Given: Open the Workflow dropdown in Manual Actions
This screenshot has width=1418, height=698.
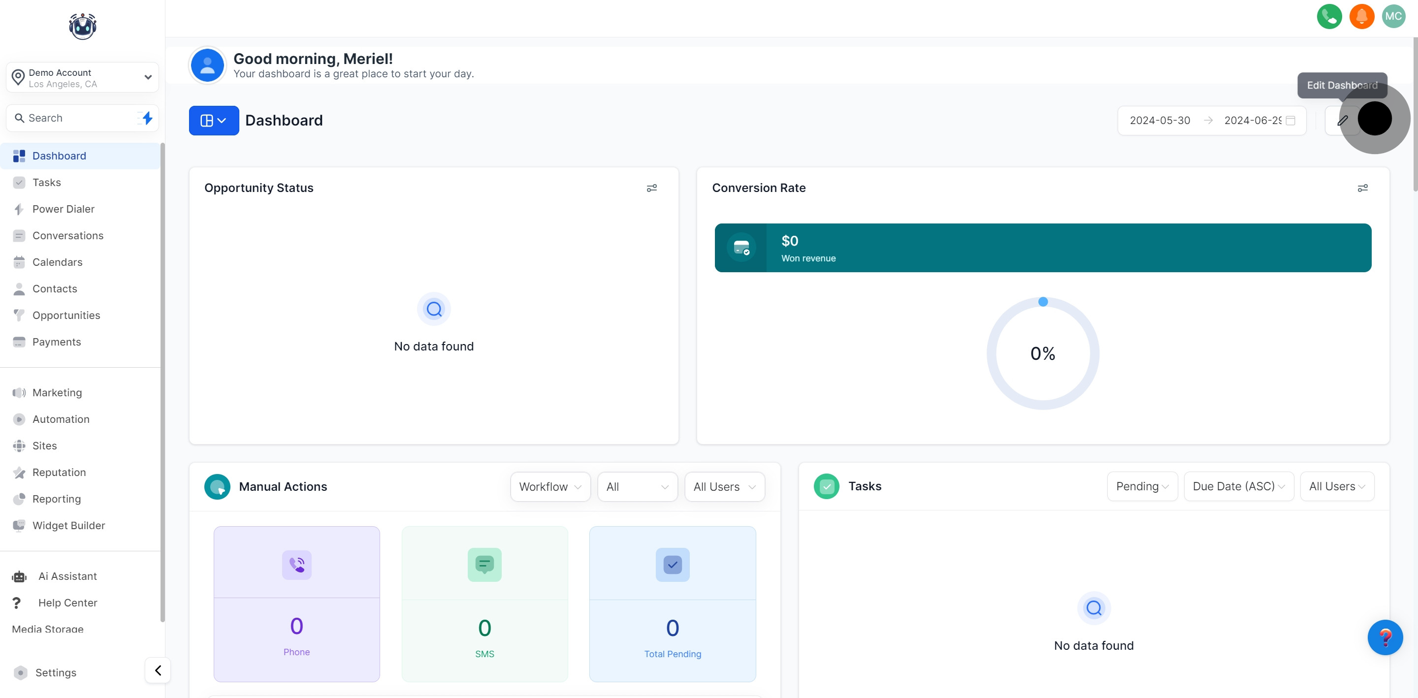Looking at the screenshot, I should click(550, 487).
